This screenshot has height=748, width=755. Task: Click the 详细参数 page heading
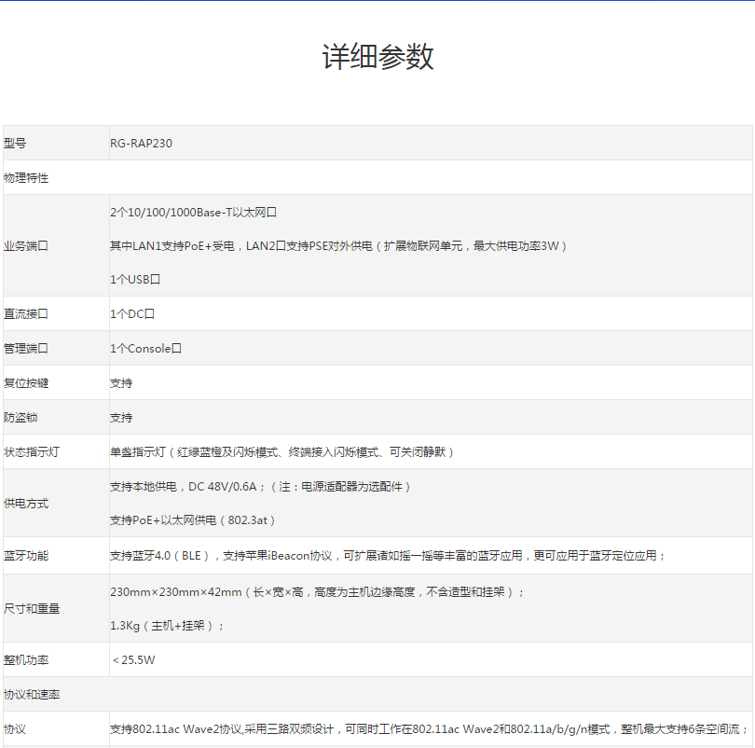click(377, 57)
